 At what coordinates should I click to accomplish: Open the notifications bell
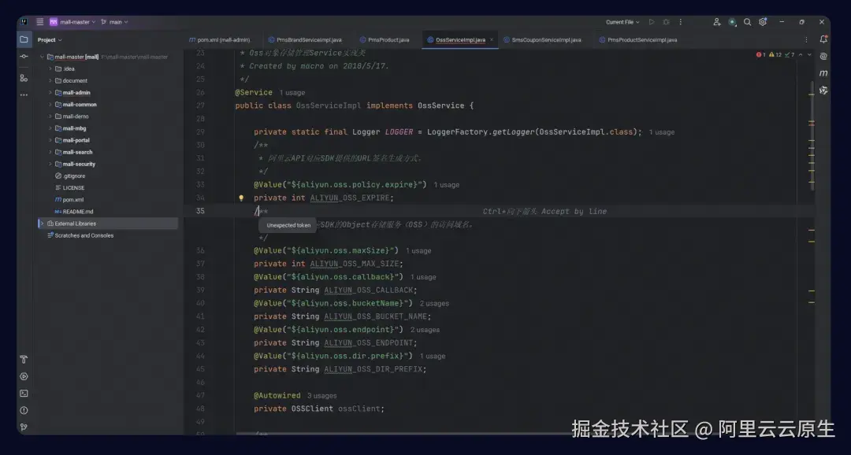(x=823, y=39)
